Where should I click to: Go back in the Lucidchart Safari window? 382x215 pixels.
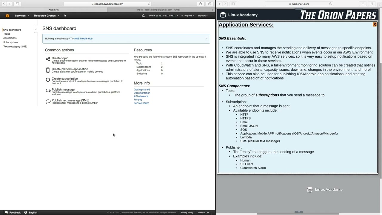coord(220,4)
